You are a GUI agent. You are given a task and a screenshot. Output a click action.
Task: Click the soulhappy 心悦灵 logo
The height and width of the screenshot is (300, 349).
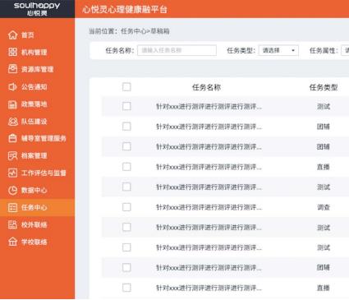pos(37,9)
